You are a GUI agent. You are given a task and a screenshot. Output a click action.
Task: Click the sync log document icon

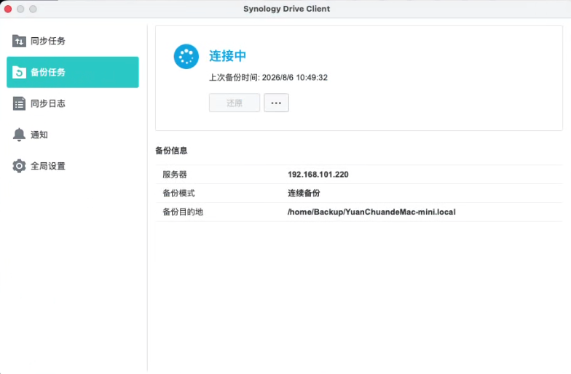pyautogui.click(x=19, y=103)
